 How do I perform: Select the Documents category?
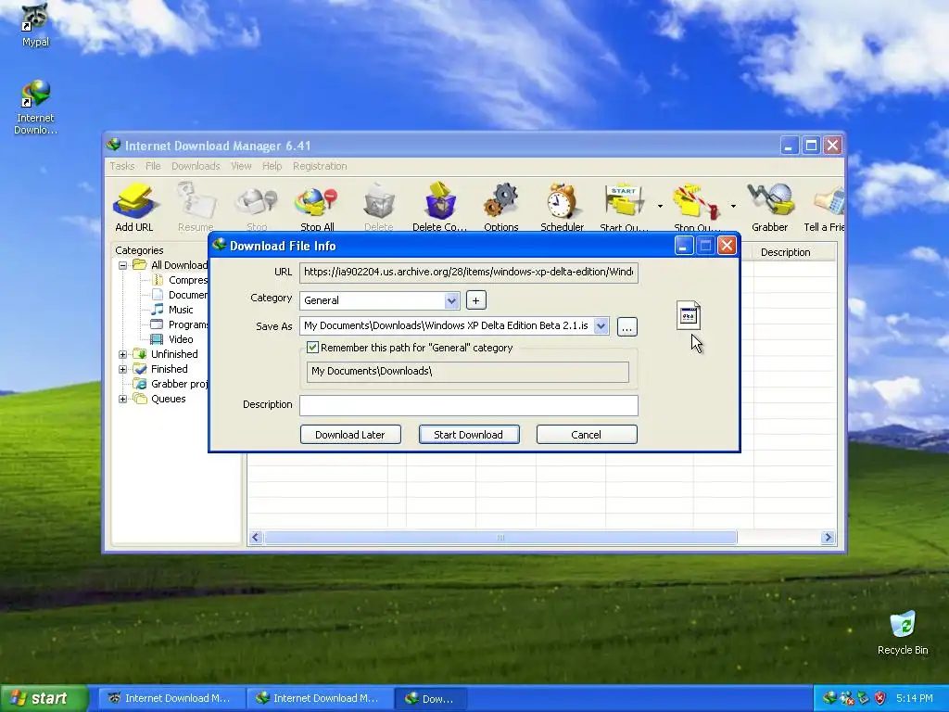point(179,295)
